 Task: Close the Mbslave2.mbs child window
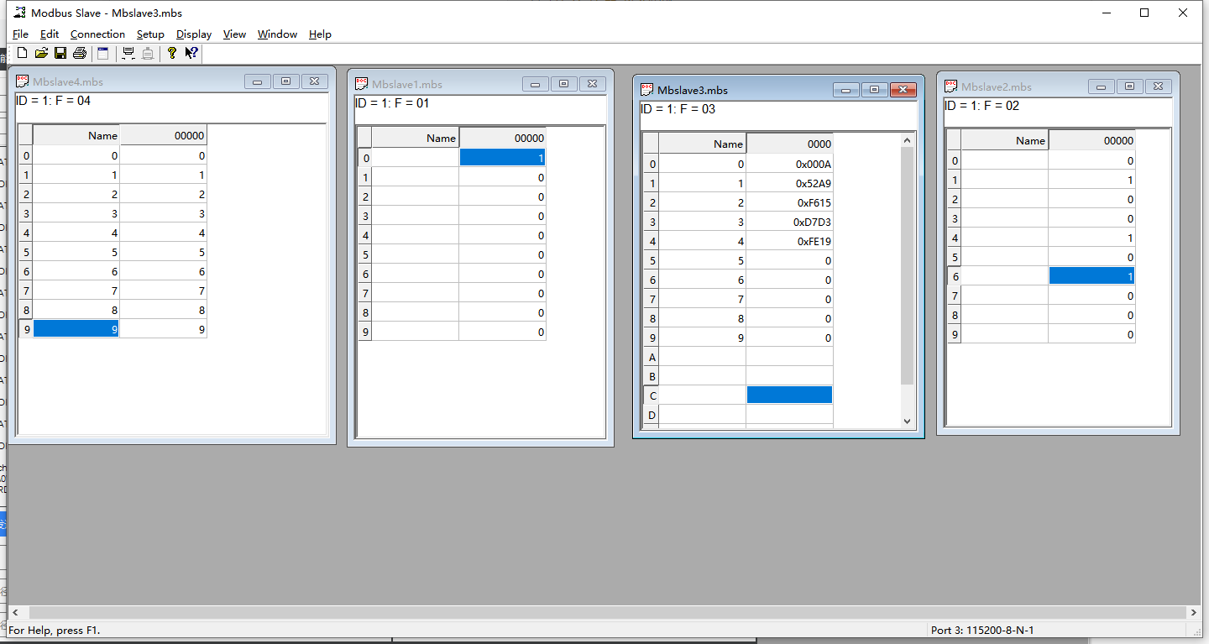[x=1158, y=86]
